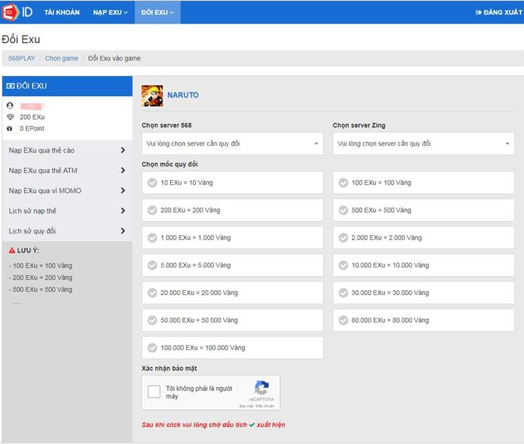Tick the 'Tôi không phải là người máy' checkbox

154,392
